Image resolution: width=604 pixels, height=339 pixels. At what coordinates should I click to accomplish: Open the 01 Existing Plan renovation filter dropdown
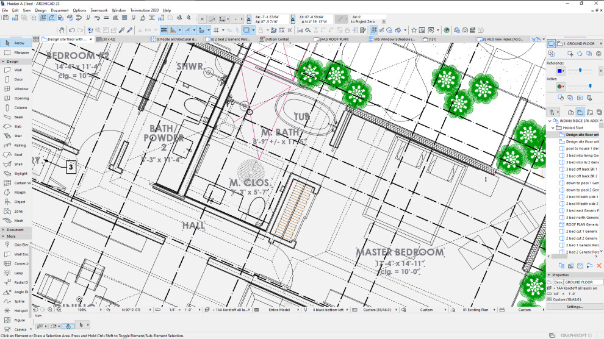[474, 310]
